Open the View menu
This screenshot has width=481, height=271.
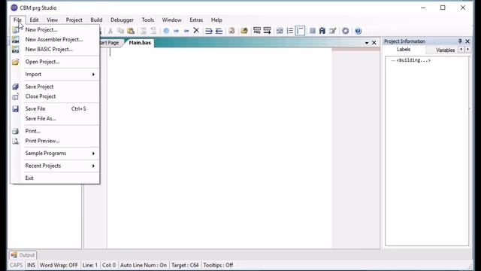tap(52, 20)
